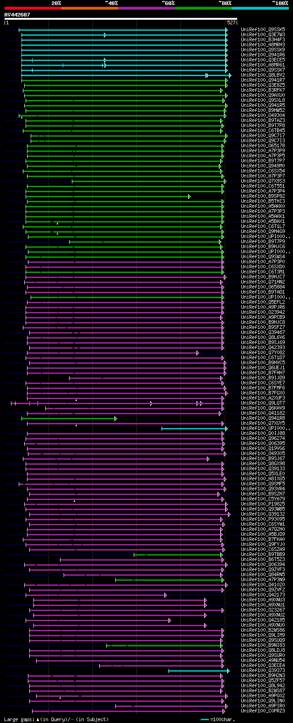The height and width of the screenshot is (723, 293).
Task: Click the Large gaps legend text
Action: (56, 719)
